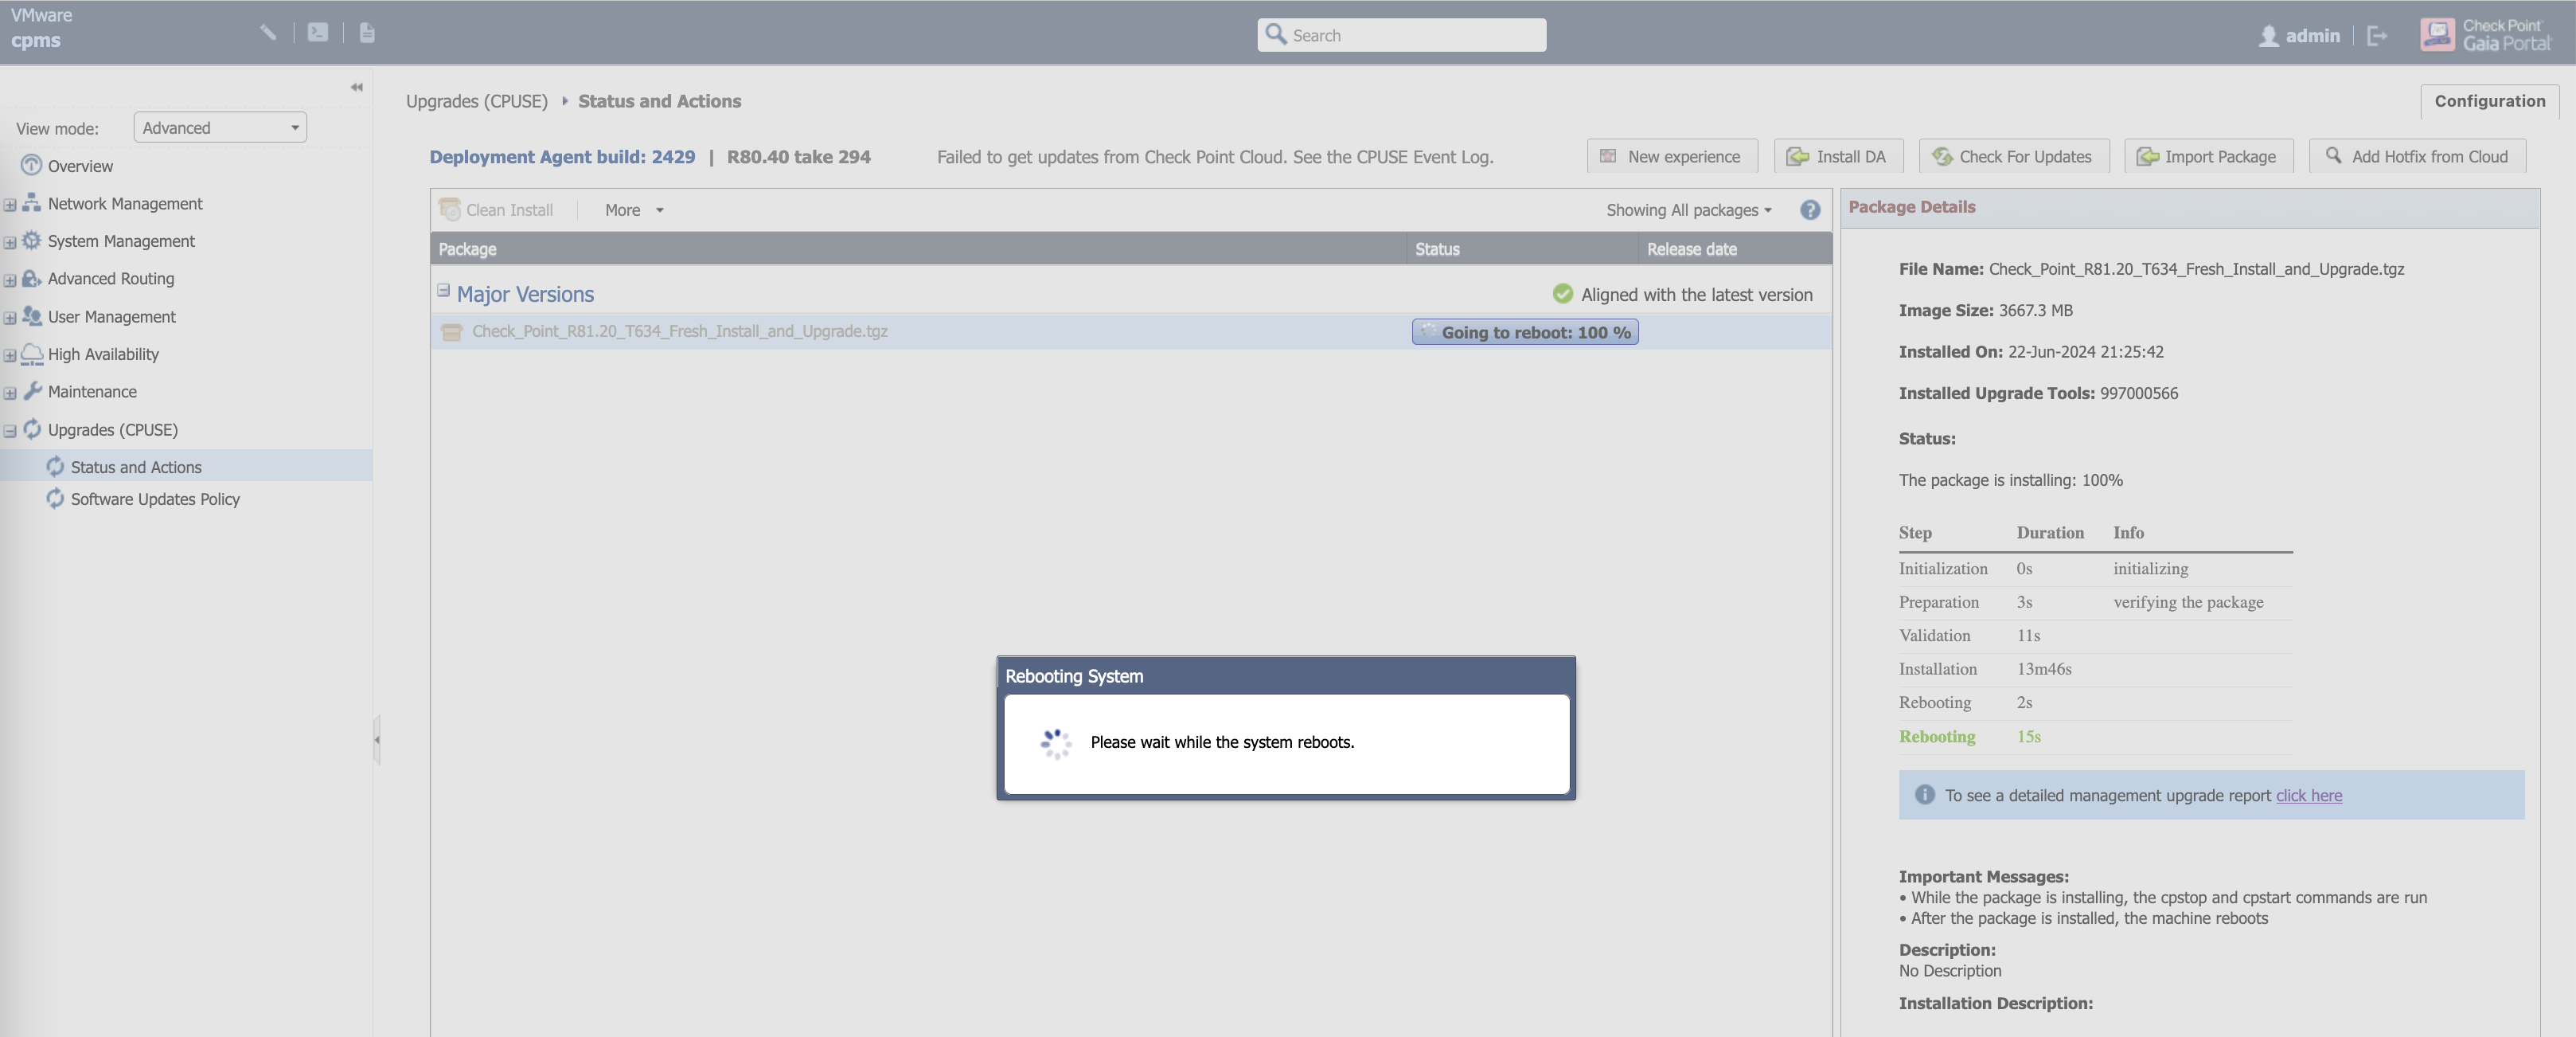The width and height of the screenshot is (2576, 1037).
Task: Open the View mode Advanced dropdown
Action: (220, 127)
